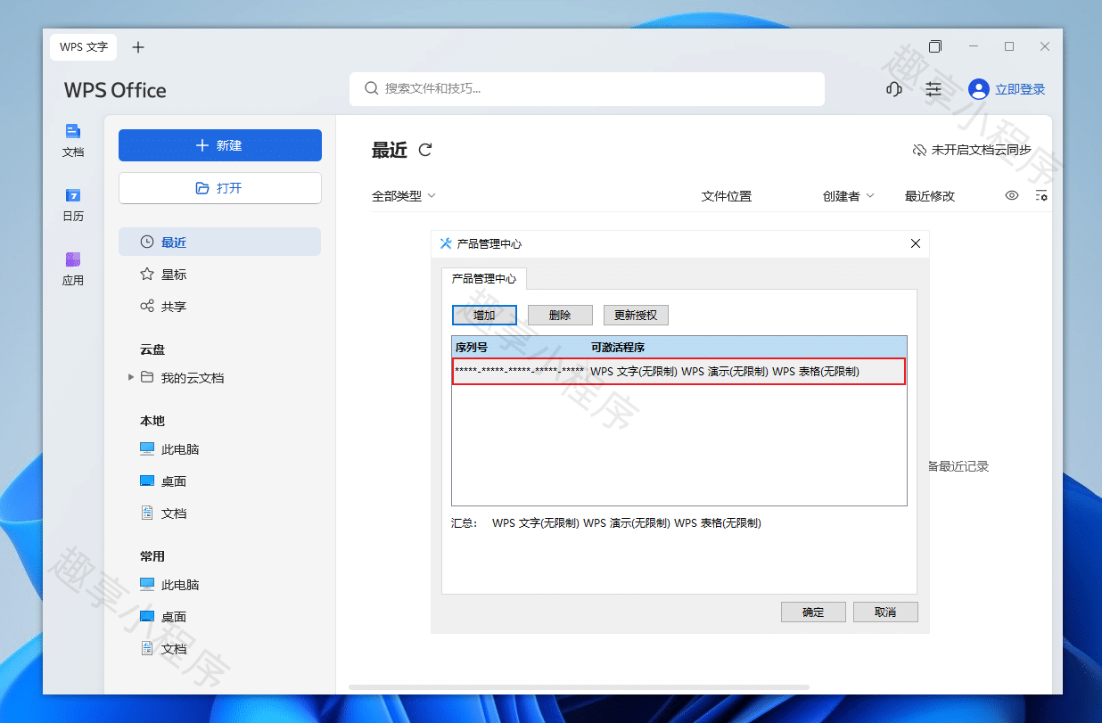Expand the 我的云文档 tree node
The image size is (1102, 723).
(132, 378)
